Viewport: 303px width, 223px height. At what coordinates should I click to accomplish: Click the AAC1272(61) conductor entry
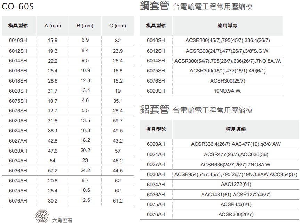[x=236, y=185]
